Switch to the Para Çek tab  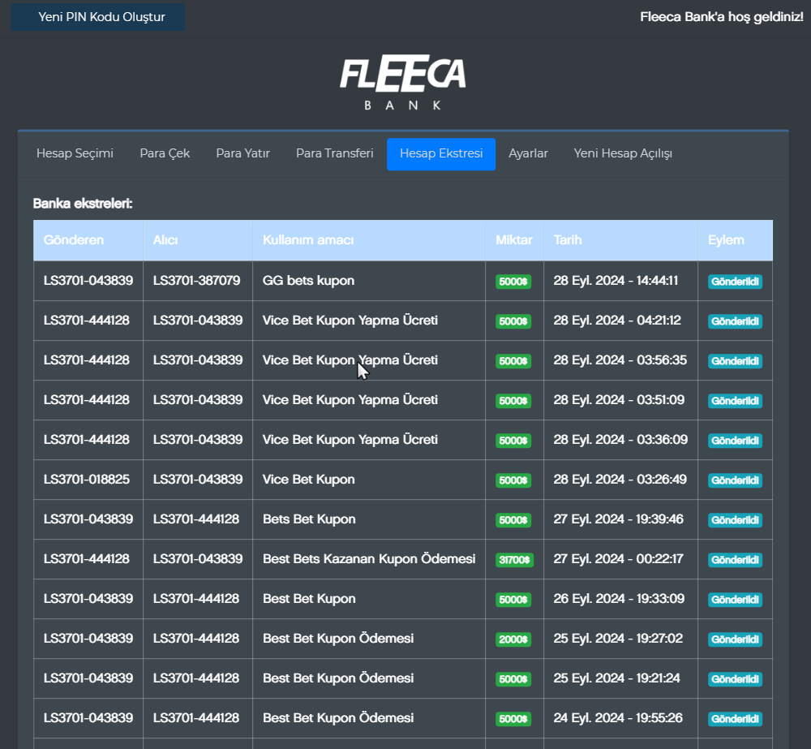click(x=165, y=153)
